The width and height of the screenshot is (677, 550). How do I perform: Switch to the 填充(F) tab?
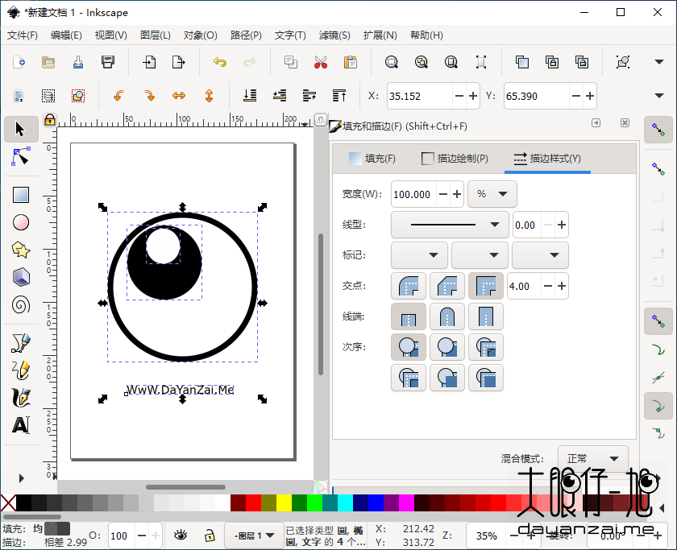pos(372,159)
